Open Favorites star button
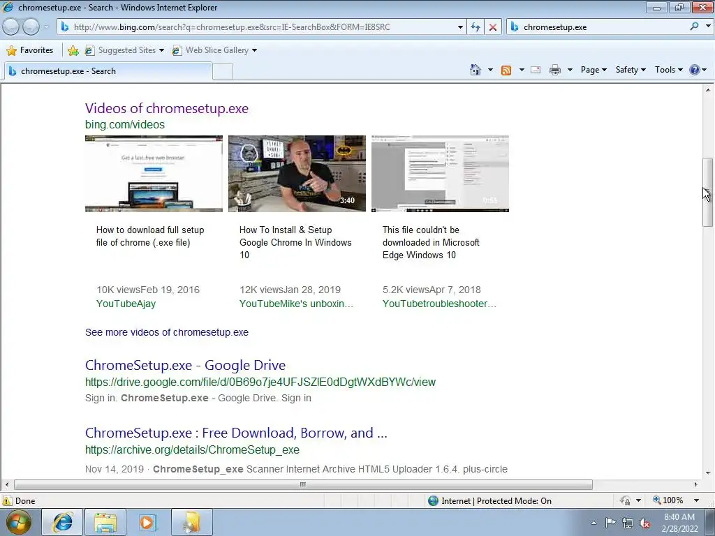The height and width of the screenshot is (536, 715). click(x=30, y=50)
